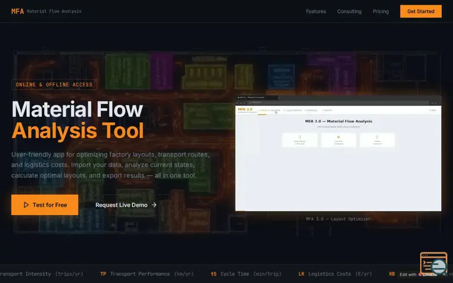Click the Material Flow Analysis Tool heading
The width and height of the screenshot is (453, 283).
(78, 120)
